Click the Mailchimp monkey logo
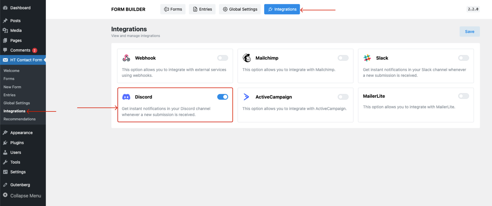 pyautogui.click(x=247, y=58)
